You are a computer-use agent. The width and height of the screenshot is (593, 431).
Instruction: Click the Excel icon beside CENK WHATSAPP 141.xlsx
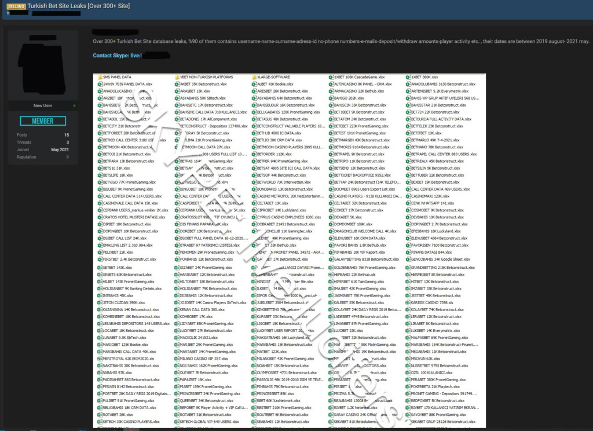coord(408,203)
